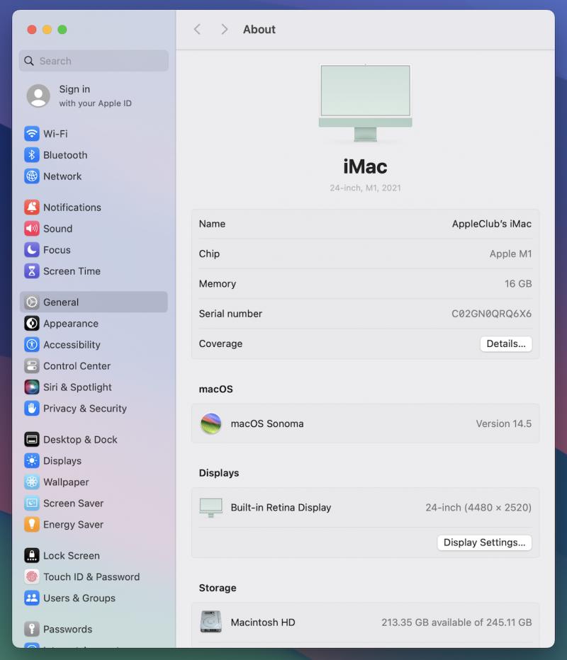Open the Energy Saver bulb icon

[x=32, y=525]
